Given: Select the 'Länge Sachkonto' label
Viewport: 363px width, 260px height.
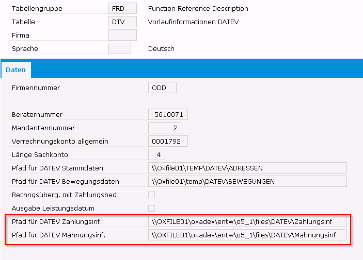Looking at the screenshot, I should 40,154.
